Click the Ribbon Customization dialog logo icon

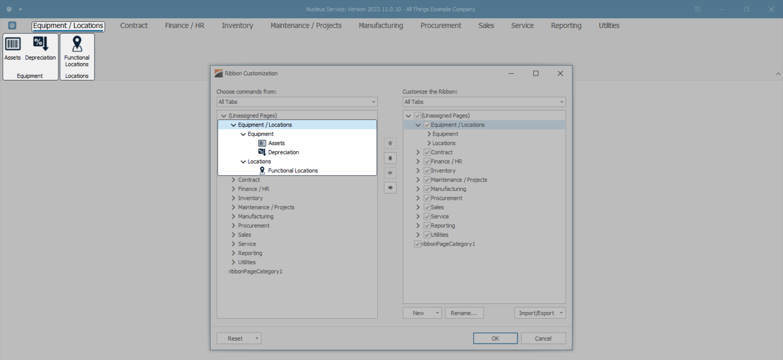219,73
